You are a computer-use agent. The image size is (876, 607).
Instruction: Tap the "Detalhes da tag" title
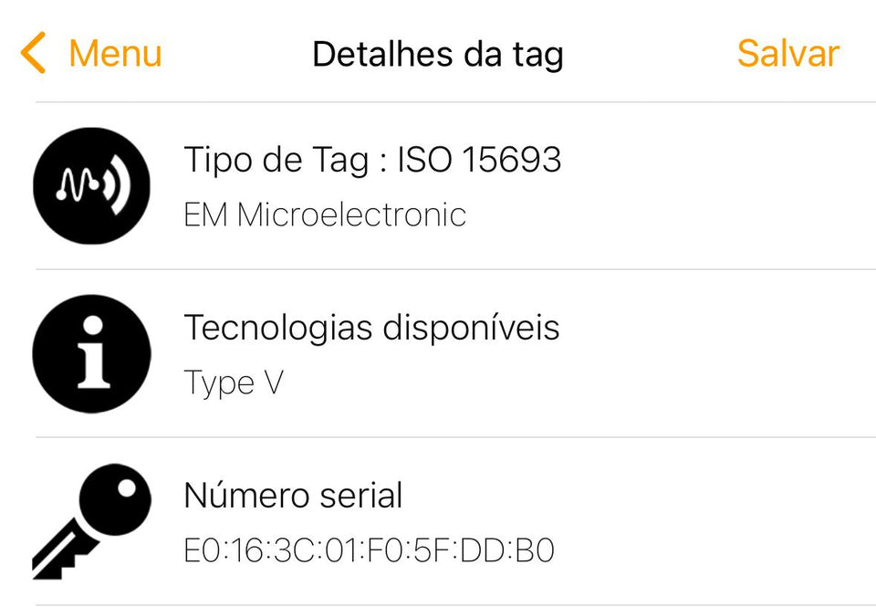tap(437, 55)
